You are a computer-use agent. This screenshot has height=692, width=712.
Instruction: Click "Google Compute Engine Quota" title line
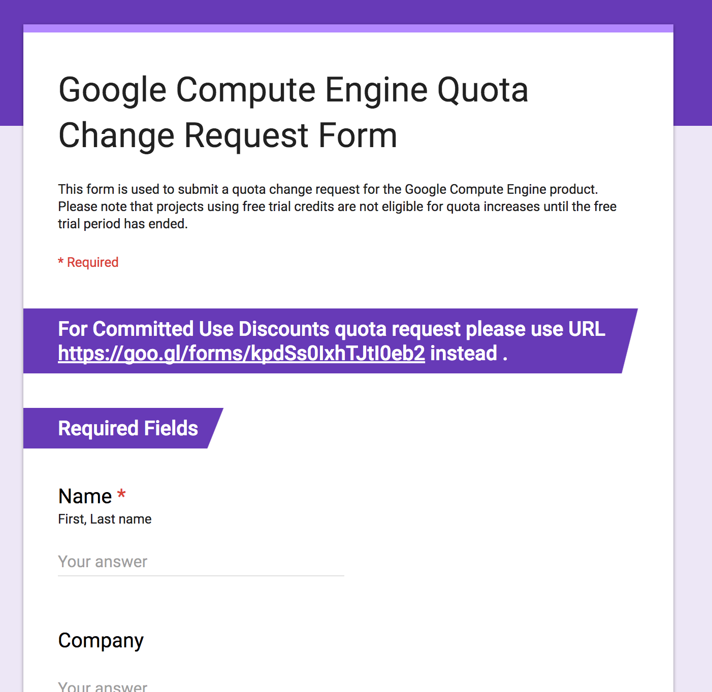[293, 90]
